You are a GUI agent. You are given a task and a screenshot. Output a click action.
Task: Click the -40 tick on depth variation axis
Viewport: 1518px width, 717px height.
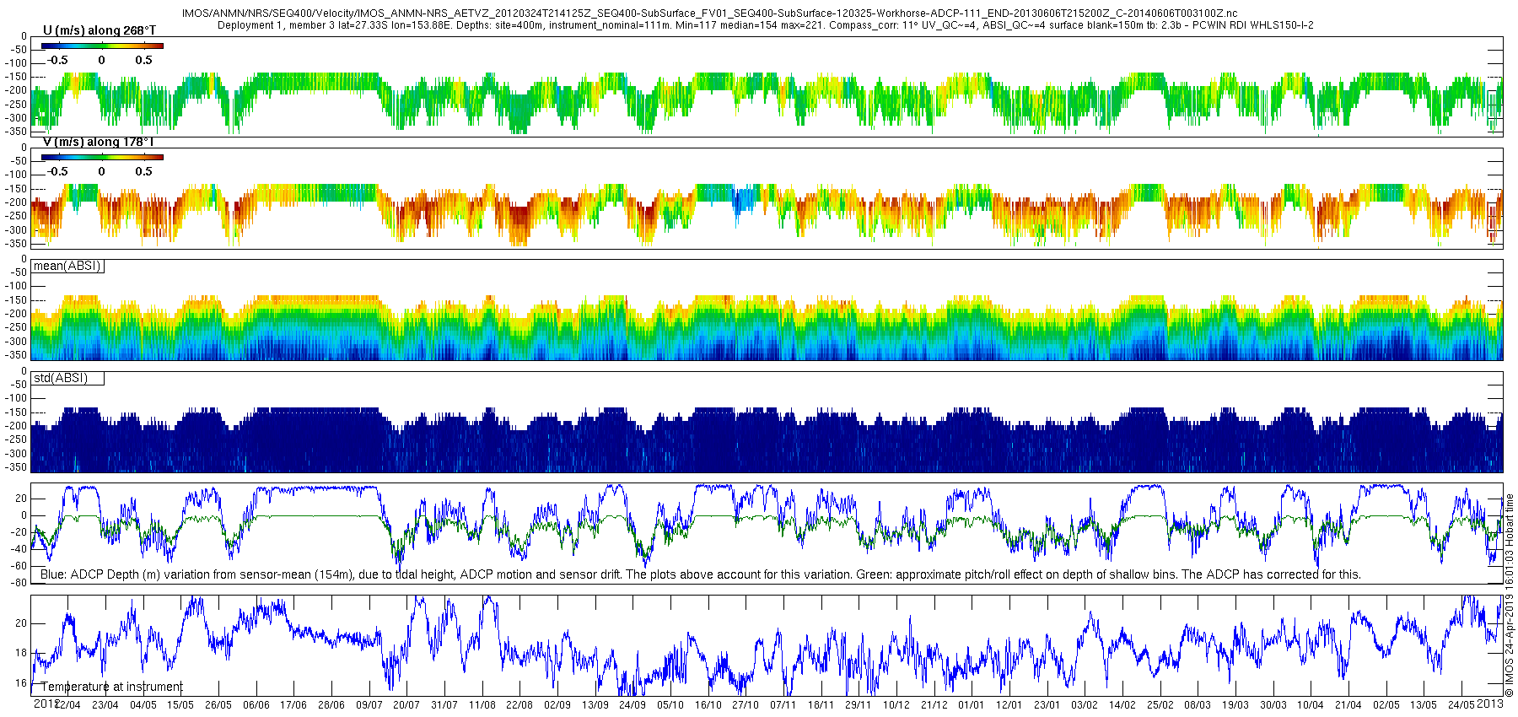coord(18,549)
